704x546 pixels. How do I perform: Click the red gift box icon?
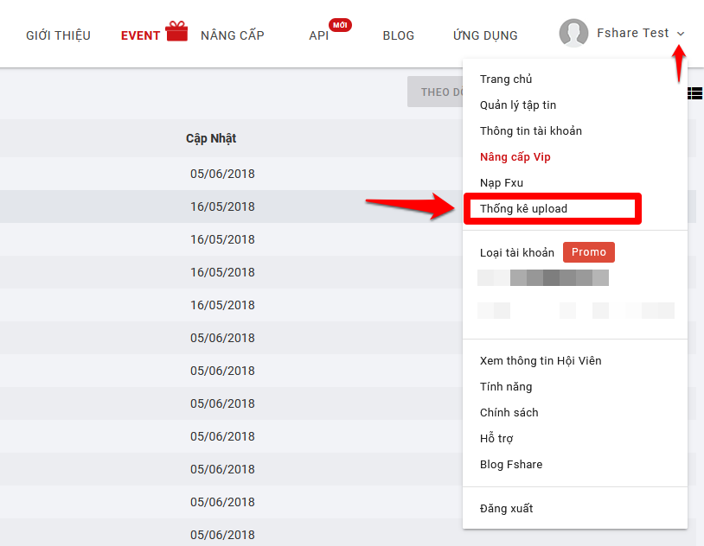(x=176, y=32)
